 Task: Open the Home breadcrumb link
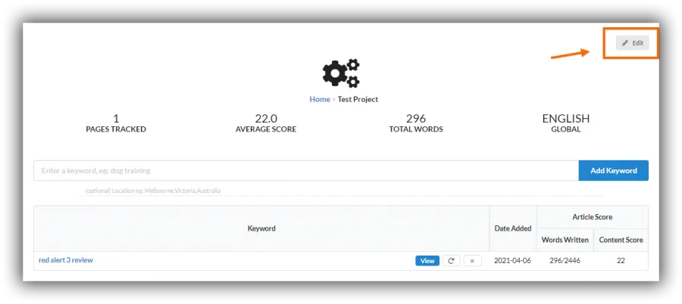(320, 100)
